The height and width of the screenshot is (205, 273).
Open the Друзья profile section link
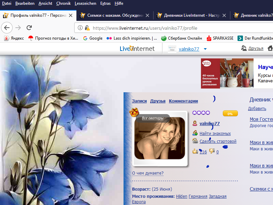click(x=158, y=101)
